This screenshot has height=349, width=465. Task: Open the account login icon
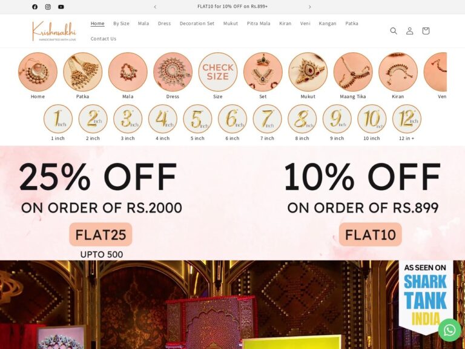pos(409,31)
